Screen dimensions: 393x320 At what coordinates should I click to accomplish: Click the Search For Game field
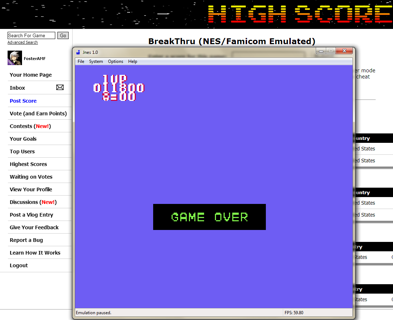click(31, 35)
